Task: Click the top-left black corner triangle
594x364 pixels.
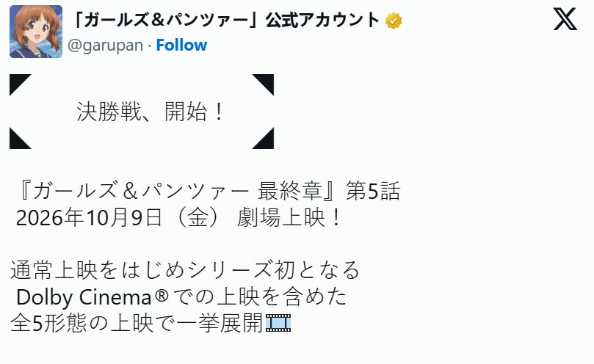Action: coord(21,85)
